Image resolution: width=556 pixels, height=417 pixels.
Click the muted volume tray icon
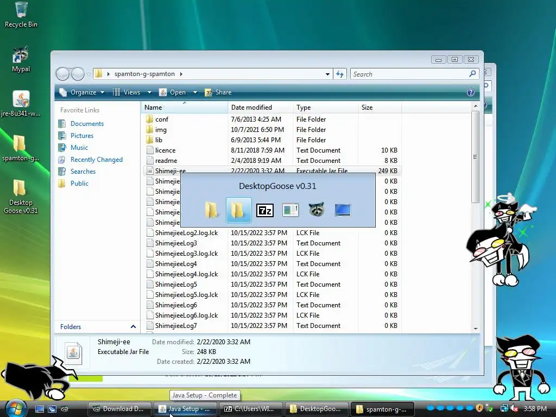coord(515,409)
